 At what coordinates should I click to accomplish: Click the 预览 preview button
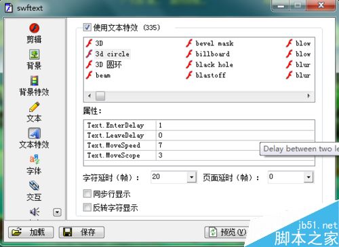(226, 232)
